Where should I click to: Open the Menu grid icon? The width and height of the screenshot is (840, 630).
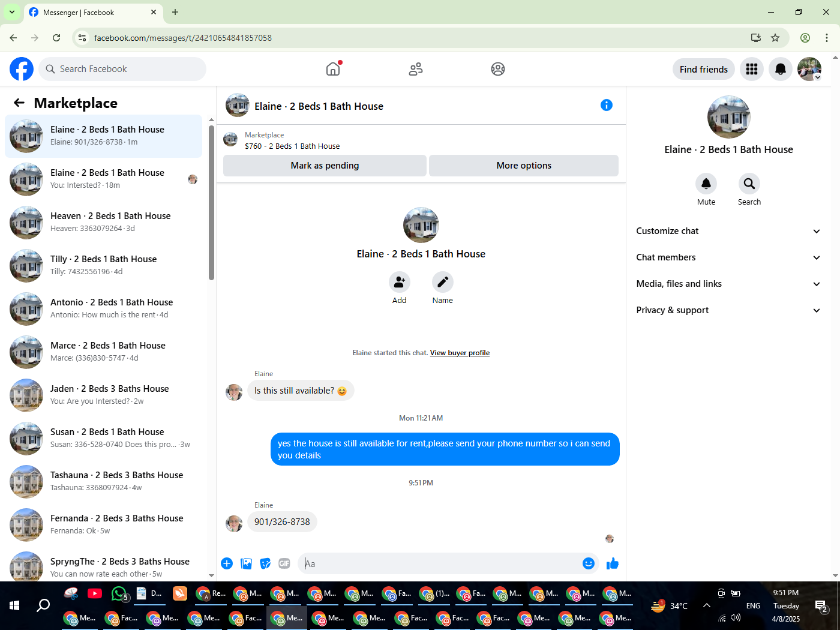(752, 69)
